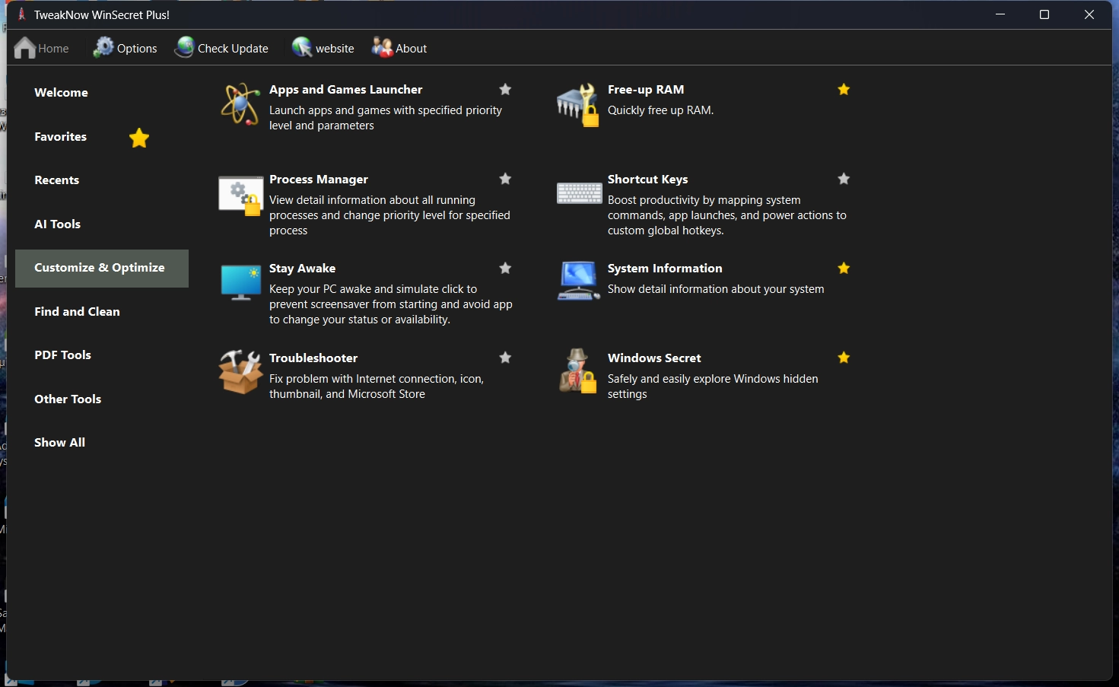Toggle the Windows Secret yellow favorite star

point(844,358)
